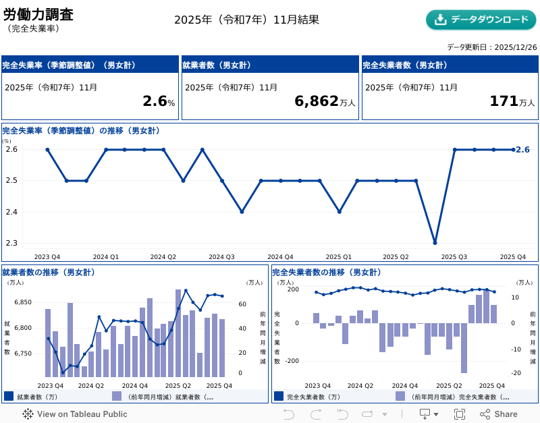The height and width of the screenshot is (423, 540).
Task: Enter full screen mode
Action: pos(460,414)
